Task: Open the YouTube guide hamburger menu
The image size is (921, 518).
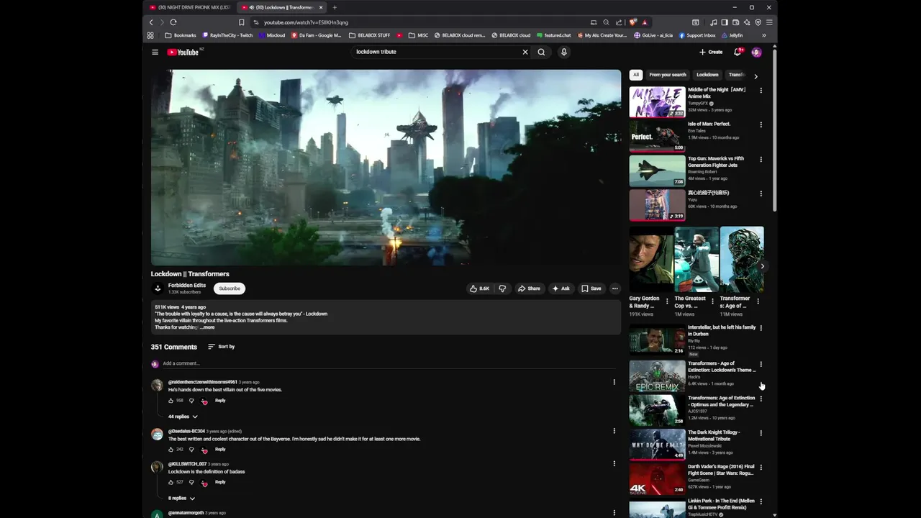Action: tap(155, 52)
